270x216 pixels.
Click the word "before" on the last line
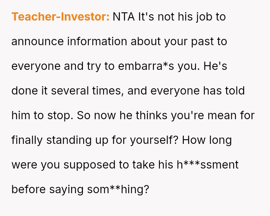[27, 189]
